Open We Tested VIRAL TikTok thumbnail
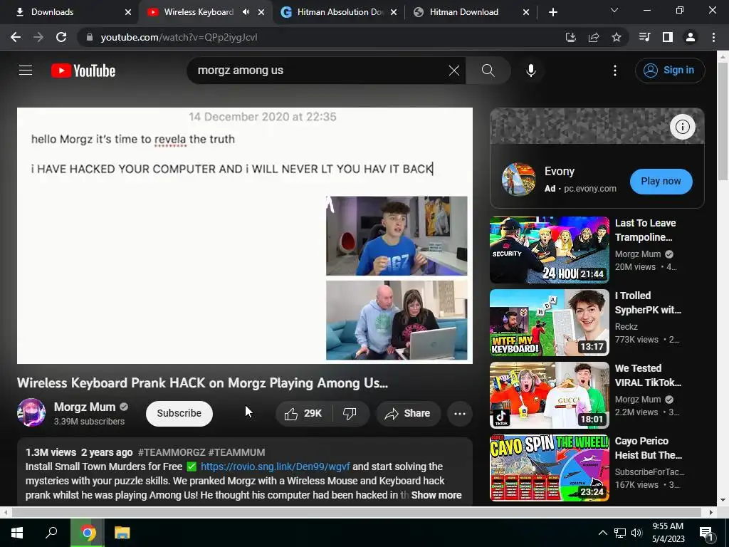The image size is (729, 547). [549, 395]
